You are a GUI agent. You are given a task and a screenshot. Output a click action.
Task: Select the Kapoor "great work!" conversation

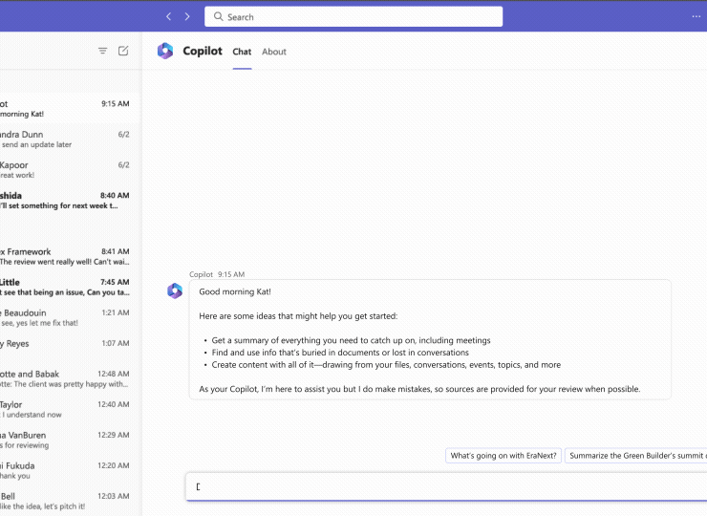click(65, 170)
